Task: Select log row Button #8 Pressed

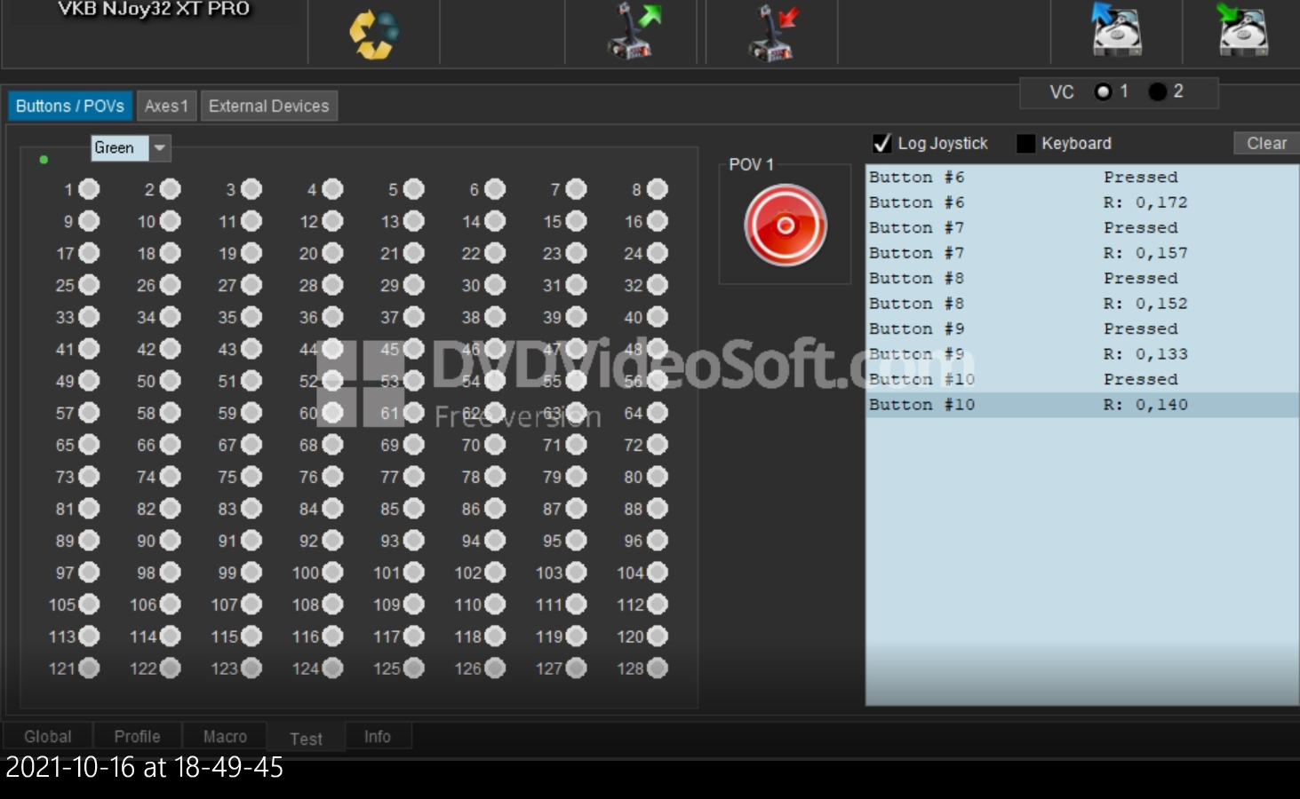Action: click(x=1082, y=279)
